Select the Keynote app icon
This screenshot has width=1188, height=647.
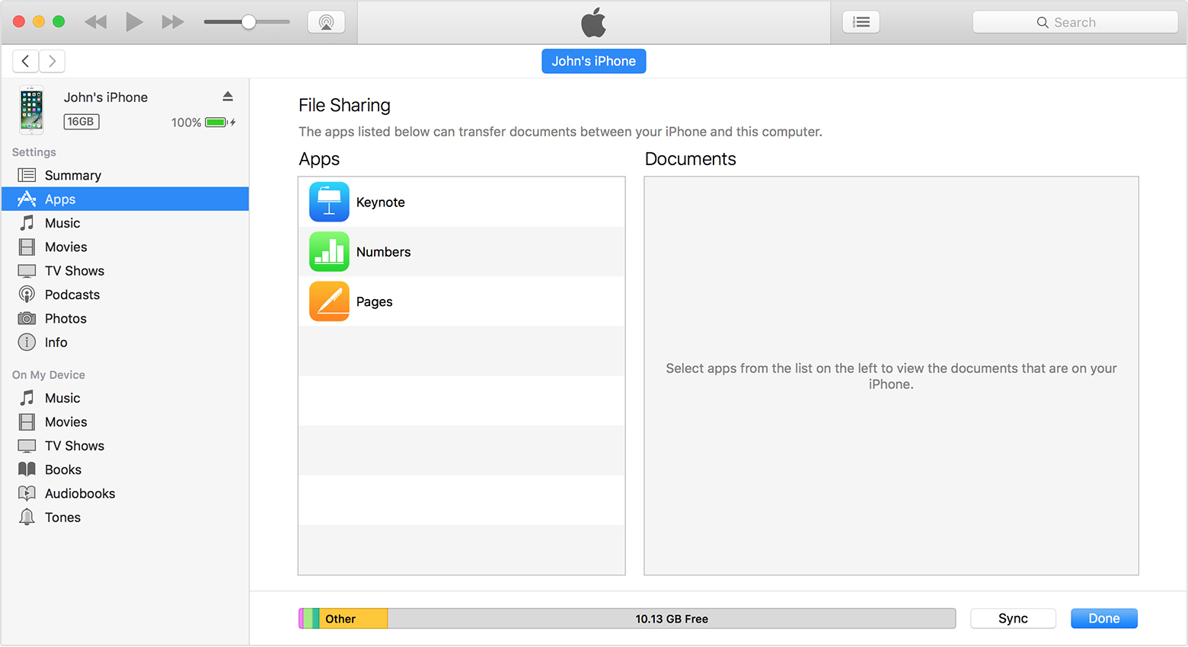[x=329, y=202]
